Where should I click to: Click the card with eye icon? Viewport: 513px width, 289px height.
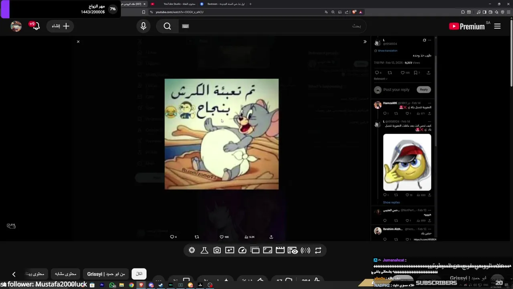293,250
